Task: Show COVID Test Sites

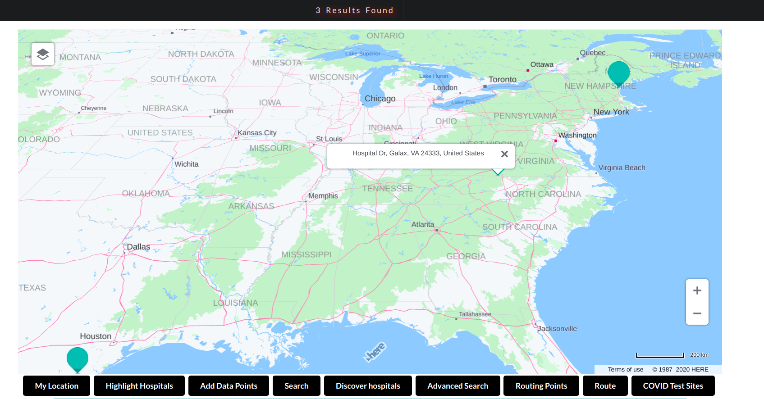Action: (673, 386)
